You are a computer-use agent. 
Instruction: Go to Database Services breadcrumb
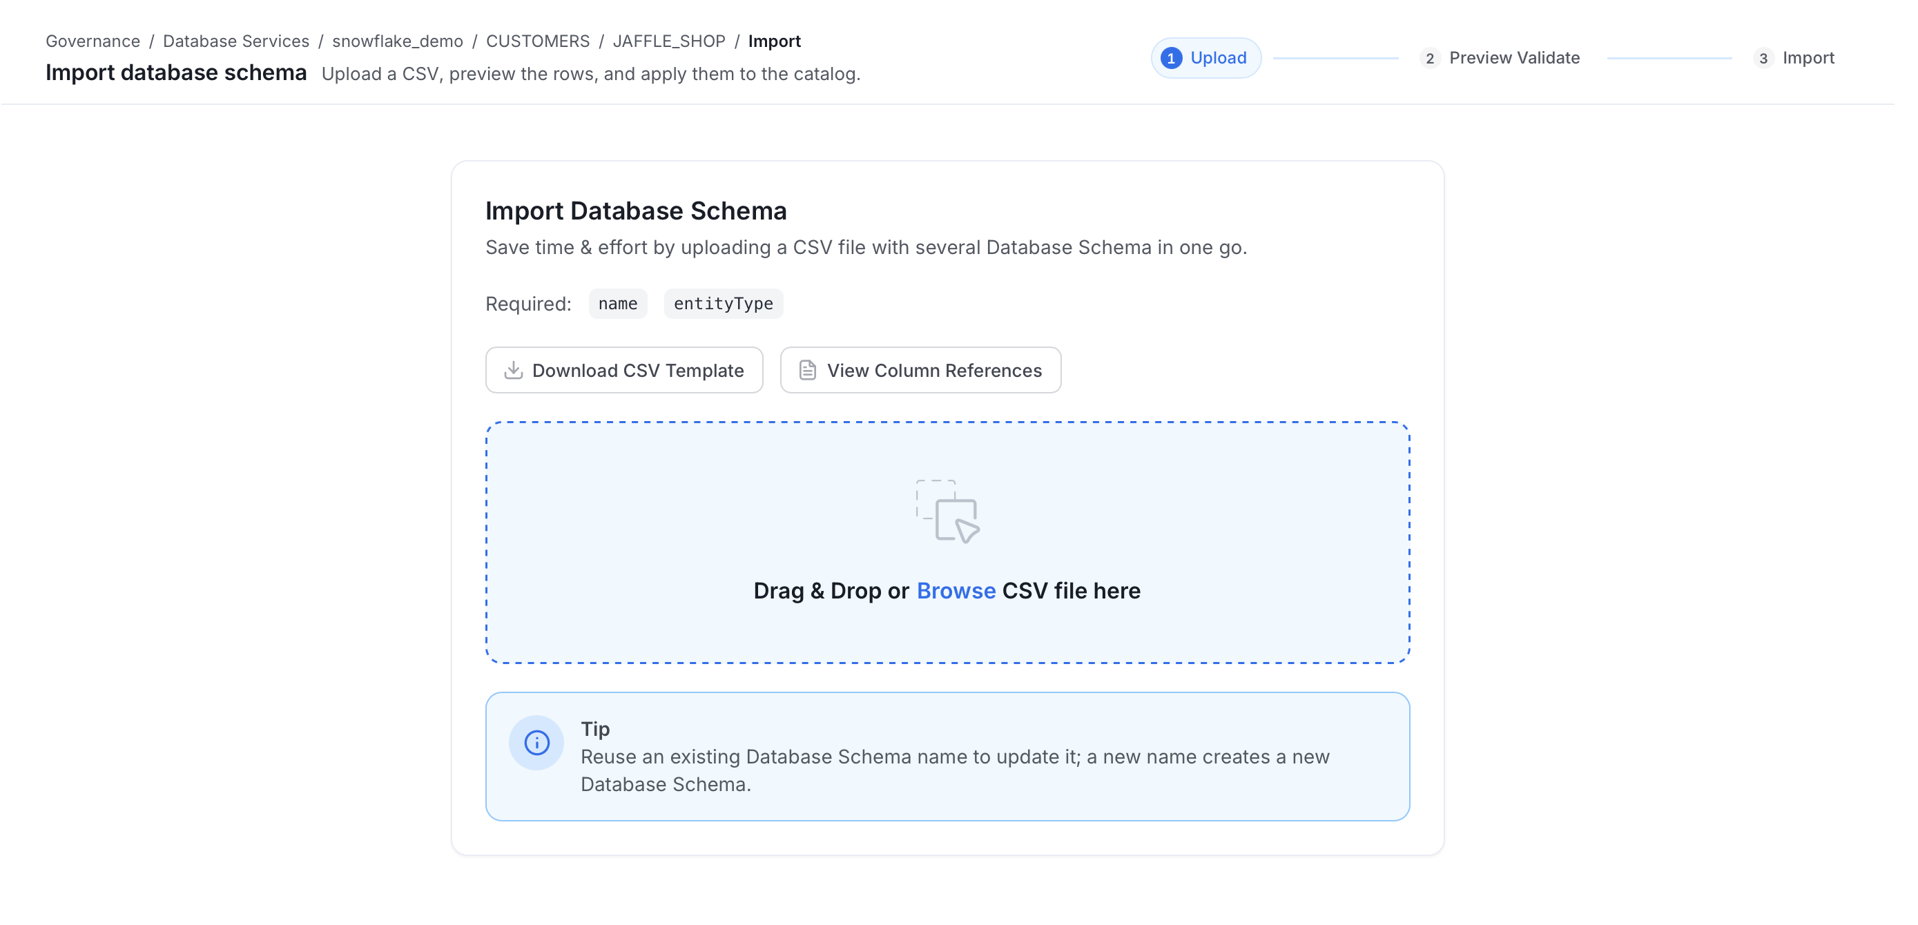click(236, 41)
